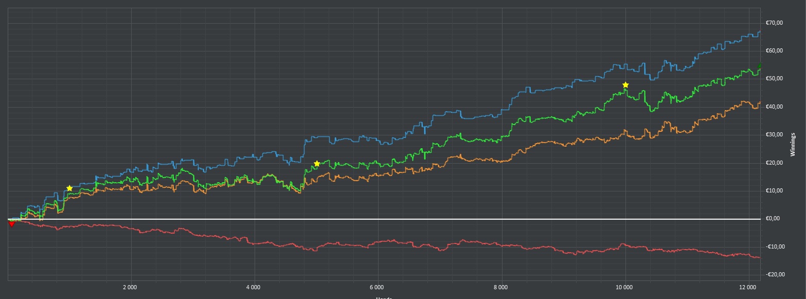Click the yellow star marker near 5 000 hands
This screenshot has width=806, height=299.
coord(317,164)
